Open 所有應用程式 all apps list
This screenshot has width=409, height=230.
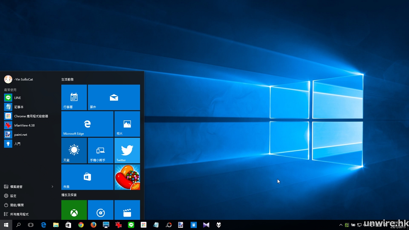[x=19, y=214]
